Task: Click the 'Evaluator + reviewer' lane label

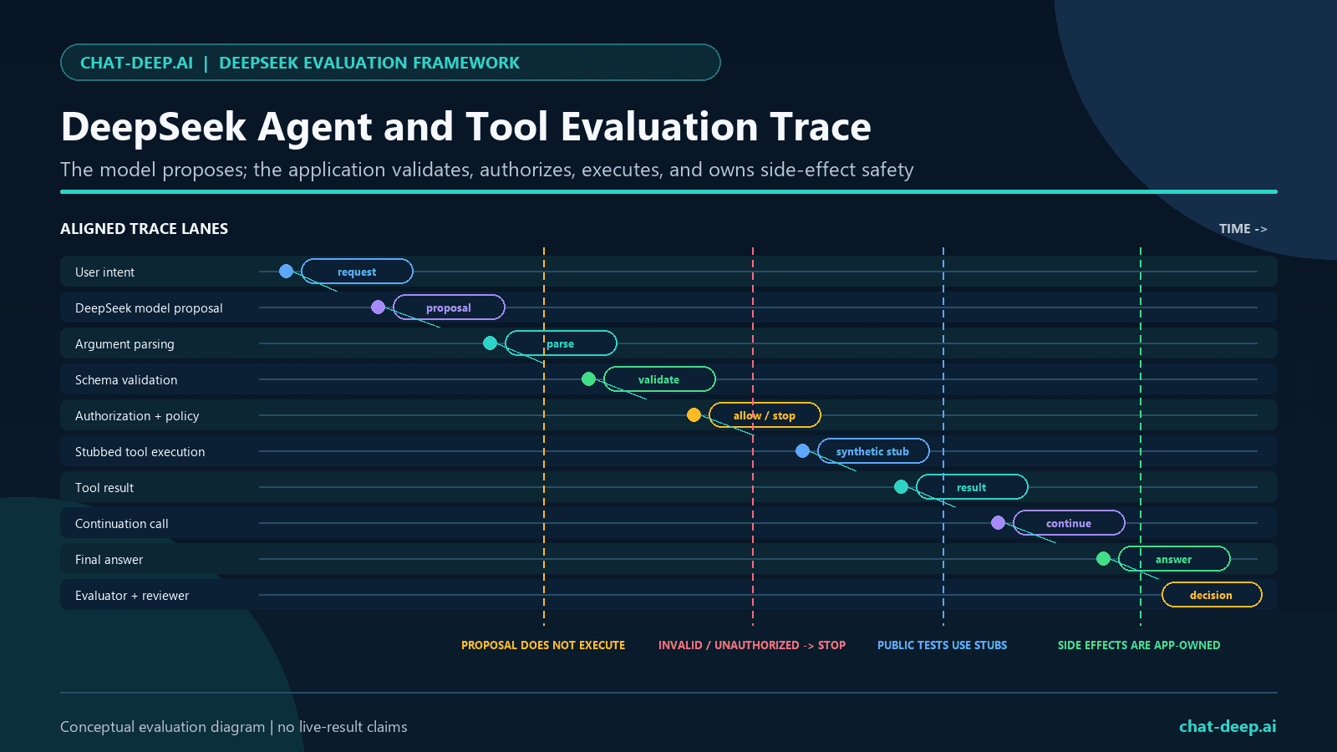Action: (132, 596)
